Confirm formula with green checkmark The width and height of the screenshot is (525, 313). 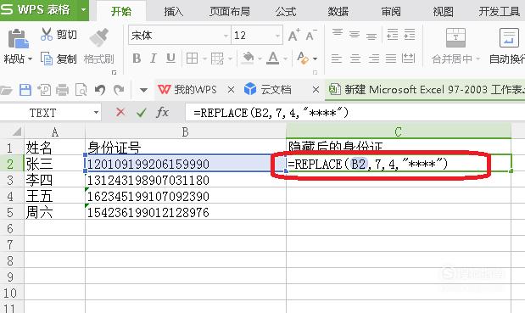(x=142, y=112)
